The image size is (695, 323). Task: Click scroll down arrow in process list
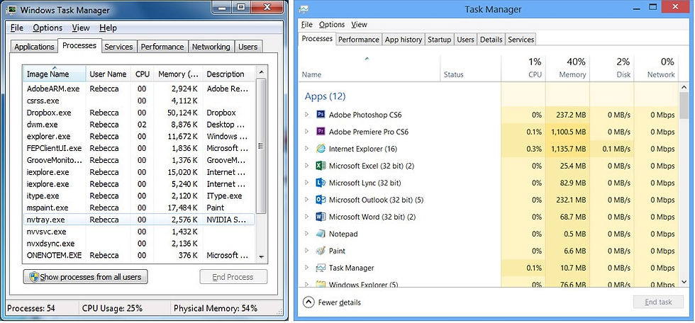(x=261, y=256)
